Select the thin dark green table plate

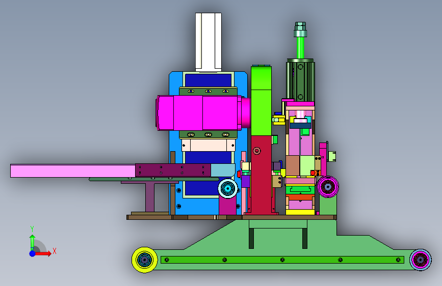click(x=154, y=179)
